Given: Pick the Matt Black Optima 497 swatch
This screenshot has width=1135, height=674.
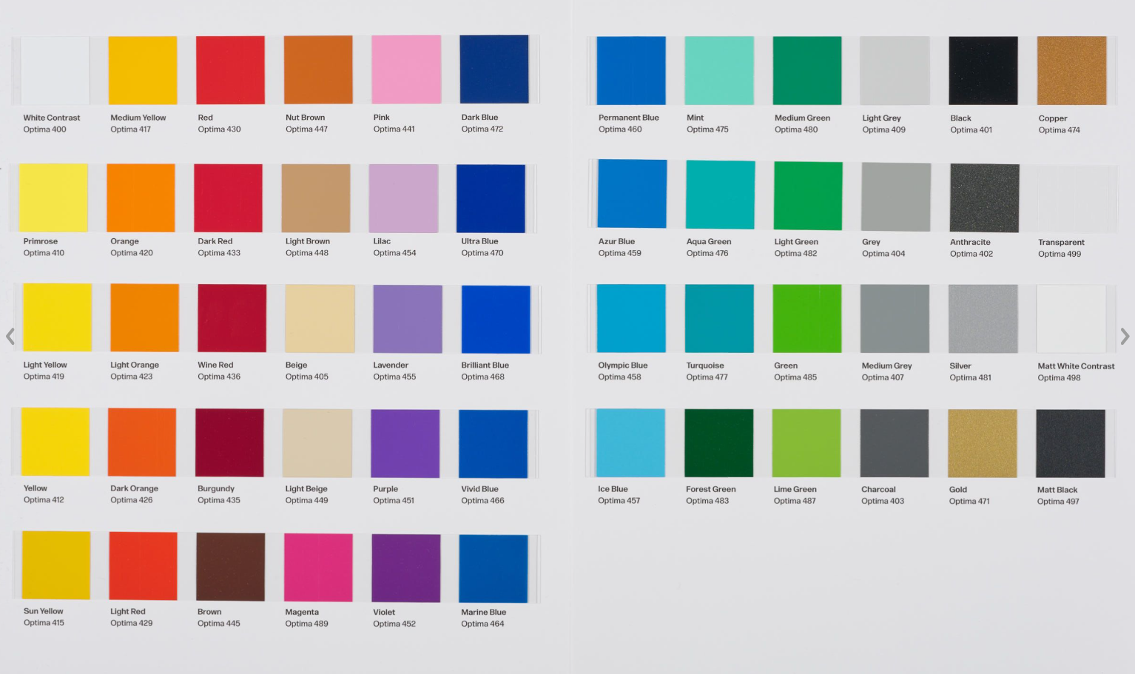Looking at the screenshot, I should point(1071,443).
